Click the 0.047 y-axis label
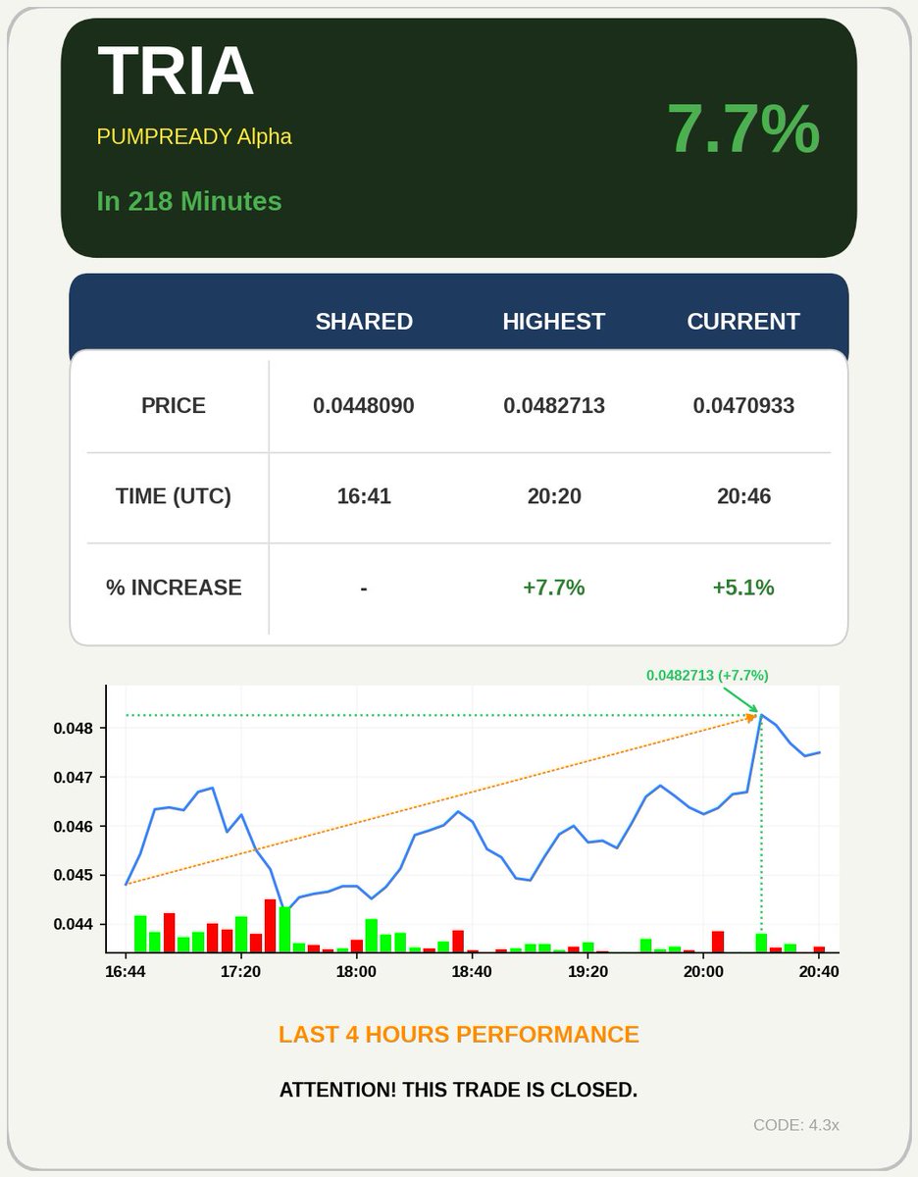This screenshot has height=1177, width=918. (74, 778)
